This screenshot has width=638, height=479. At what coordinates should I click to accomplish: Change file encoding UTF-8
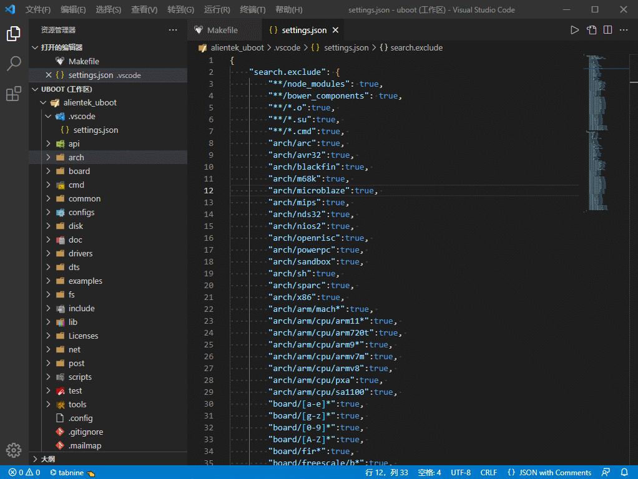pyautogui.click(x=461, y=473)
